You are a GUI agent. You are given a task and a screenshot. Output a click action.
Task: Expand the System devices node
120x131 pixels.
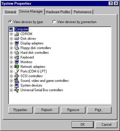tap(11, 85)
